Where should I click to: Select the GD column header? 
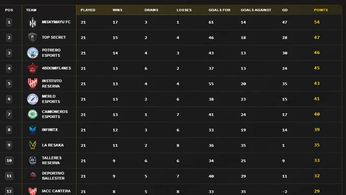284,10
